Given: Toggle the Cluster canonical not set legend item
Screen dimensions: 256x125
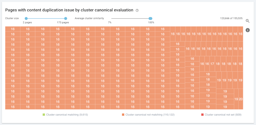Looking at the screenshot, I should pos(221,115).
